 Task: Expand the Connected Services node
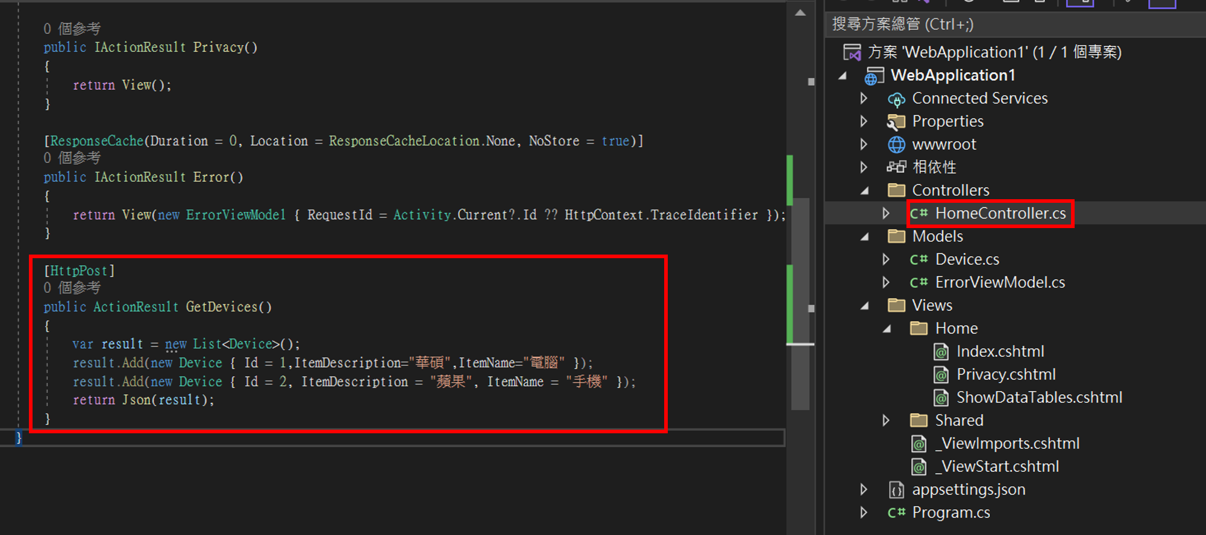pyautogui.click(x=864, y=98)
